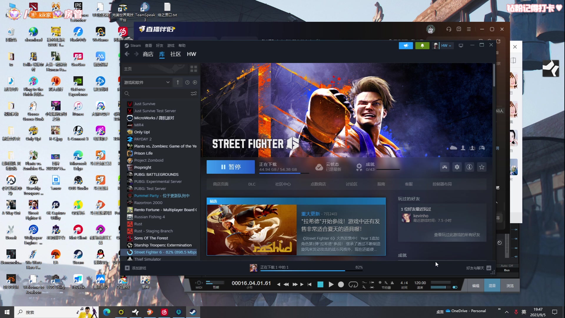Click the sort ascending arrow in library
This screenshot has height=318, width=565.
click(178, 82)
